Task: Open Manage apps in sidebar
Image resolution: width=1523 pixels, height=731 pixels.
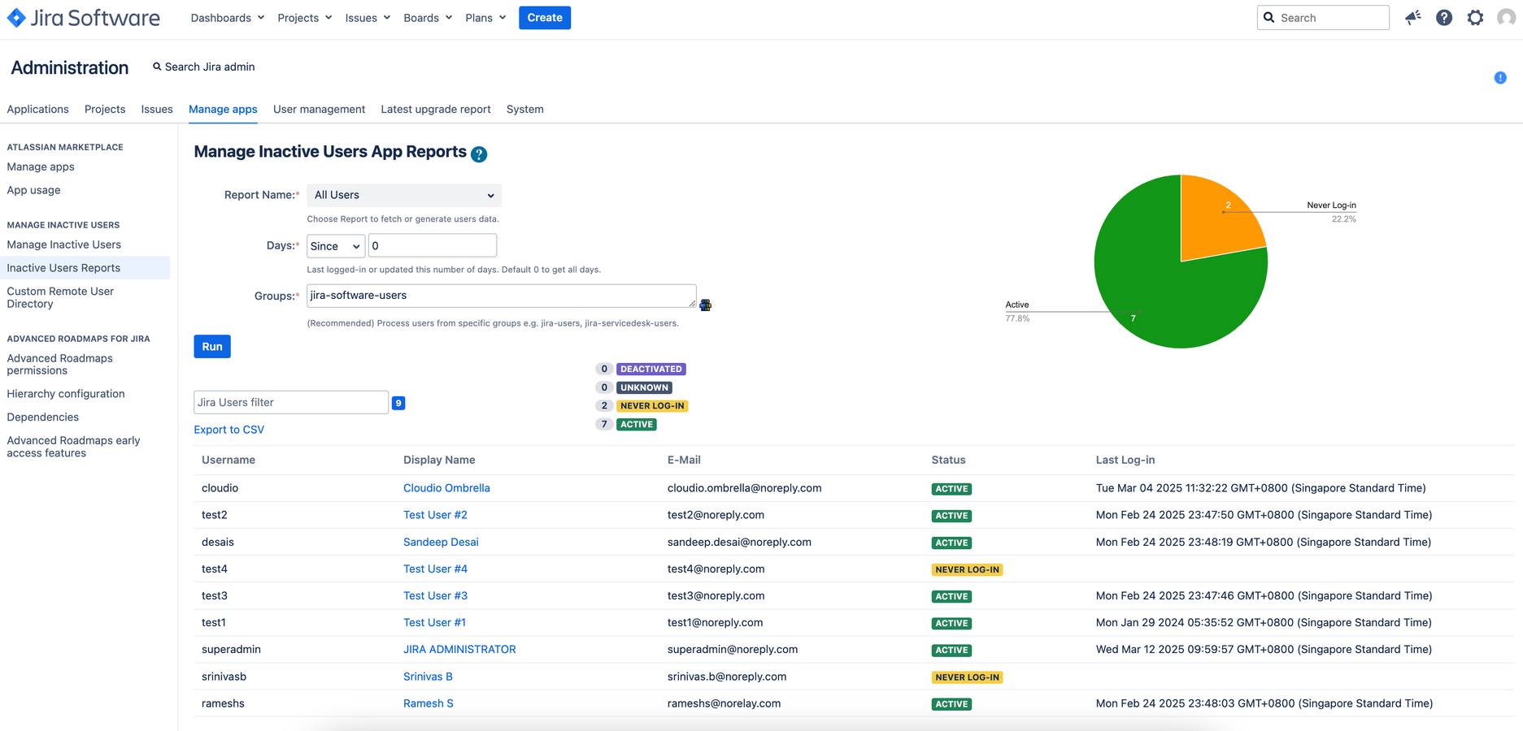Action: coord(41,167)
